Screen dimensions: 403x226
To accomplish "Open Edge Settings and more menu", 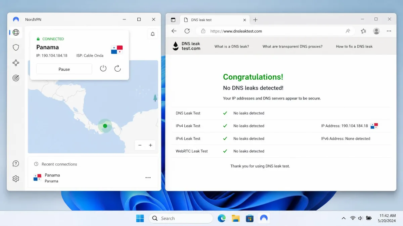I will [x=389, y=31].
